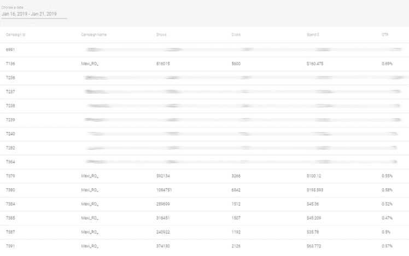The width and height of the screenshot is (409, 256).
Task: Click campaign id 7240
Action: (10, 134)
